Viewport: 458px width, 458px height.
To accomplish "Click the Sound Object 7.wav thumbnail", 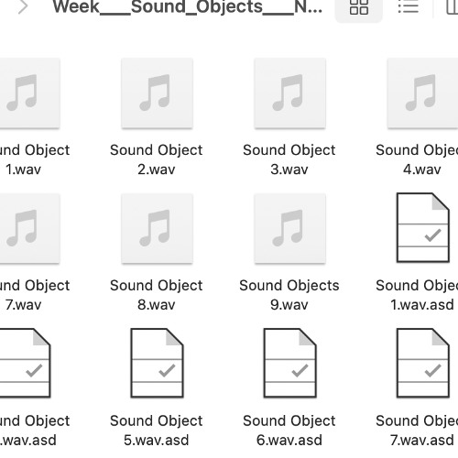I will coord(29,228).
